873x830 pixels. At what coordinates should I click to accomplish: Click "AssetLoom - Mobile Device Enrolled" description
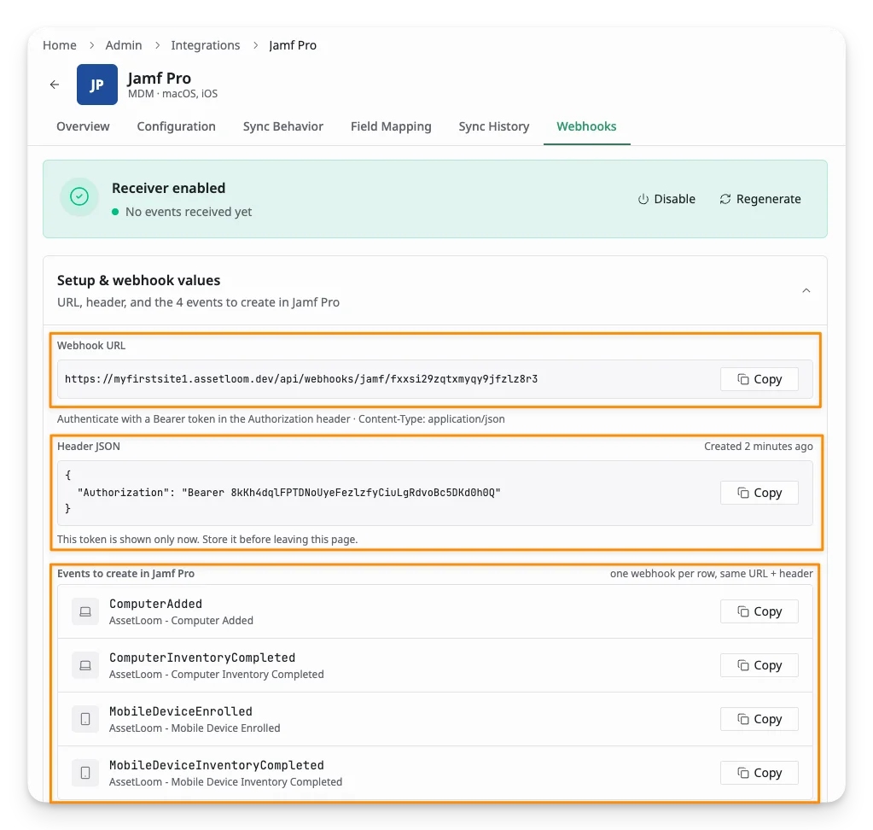(195, 728)
